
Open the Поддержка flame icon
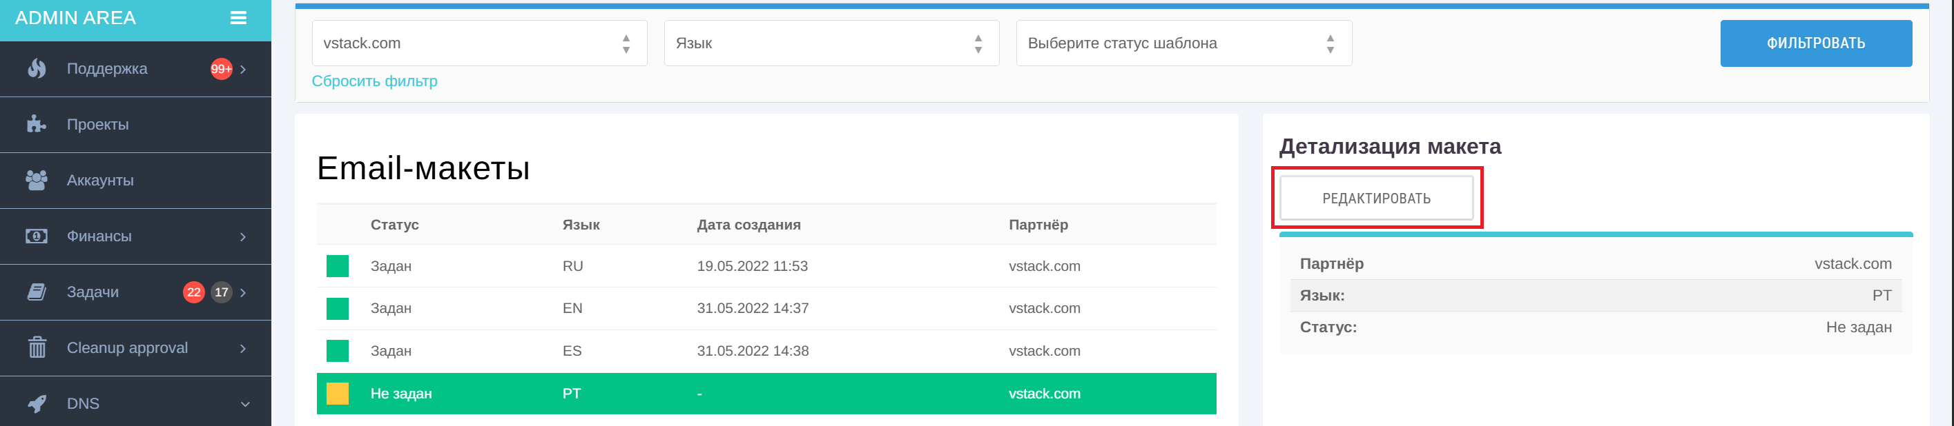tap(37, 68)
